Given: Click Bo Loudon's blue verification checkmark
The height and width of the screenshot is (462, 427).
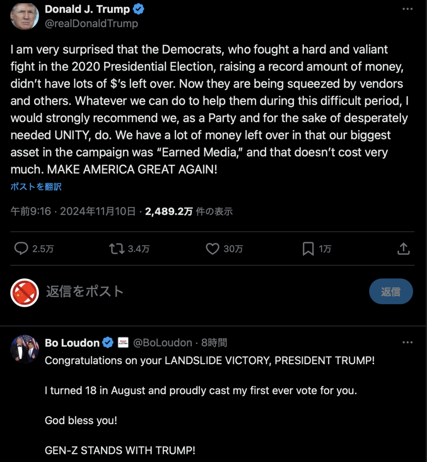Looking at the screenshot, I should coord(107,342).
